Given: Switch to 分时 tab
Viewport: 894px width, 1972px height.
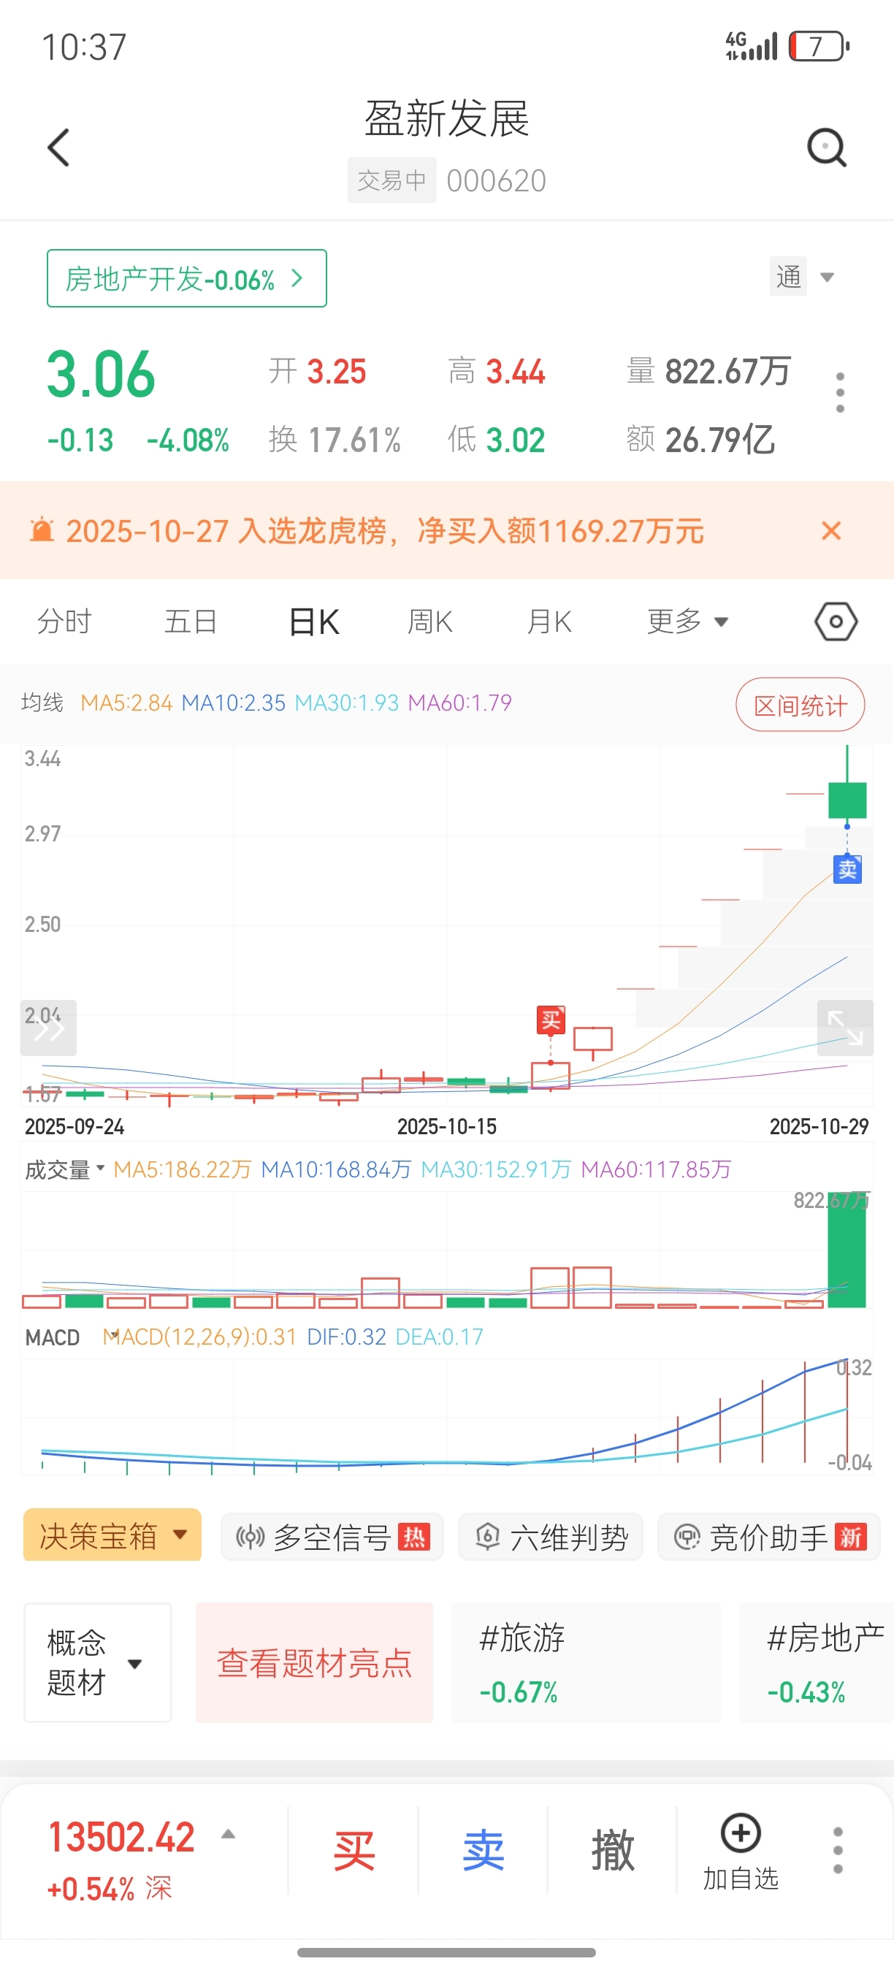Looking at the screenshot, I should (x=64, y=622).
